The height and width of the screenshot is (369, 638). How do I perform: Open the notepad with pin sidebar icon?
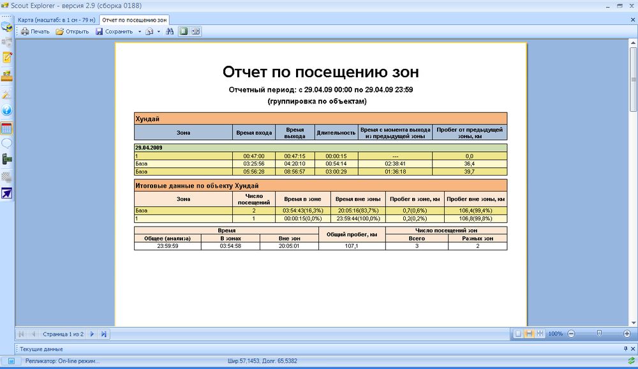tap(7, 57)
